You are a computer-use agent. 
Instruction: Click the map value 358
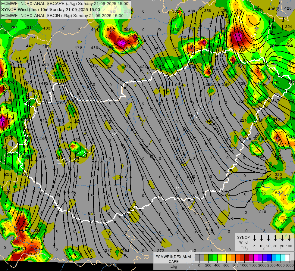point(208,11)
